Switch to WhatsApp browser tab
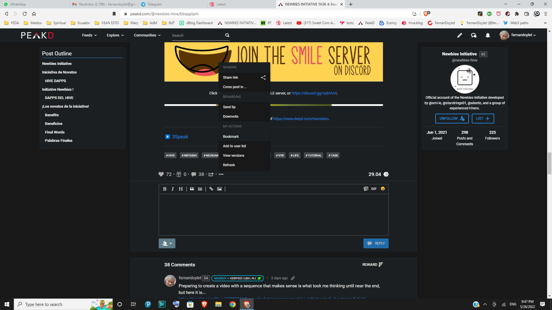This screenshot has height=310, width=552. pyautogui.click(x=34, y=4)
